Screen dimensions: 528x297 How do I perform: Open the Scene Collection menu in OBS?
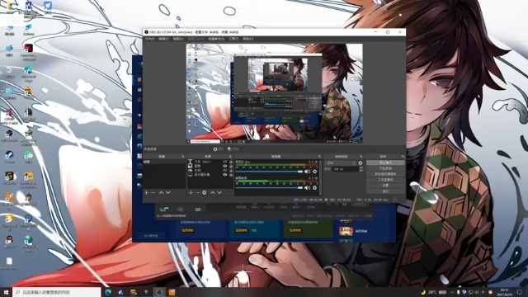point(216,39)
